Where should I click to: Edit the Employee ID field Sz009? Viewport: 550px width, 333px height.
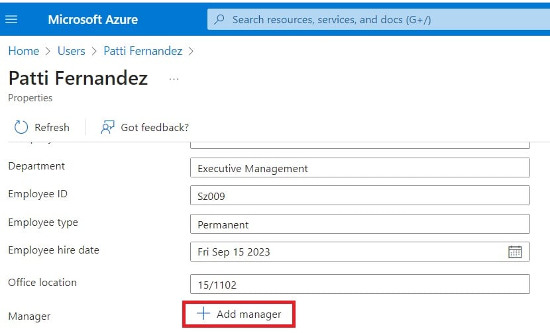pos(360,195)
